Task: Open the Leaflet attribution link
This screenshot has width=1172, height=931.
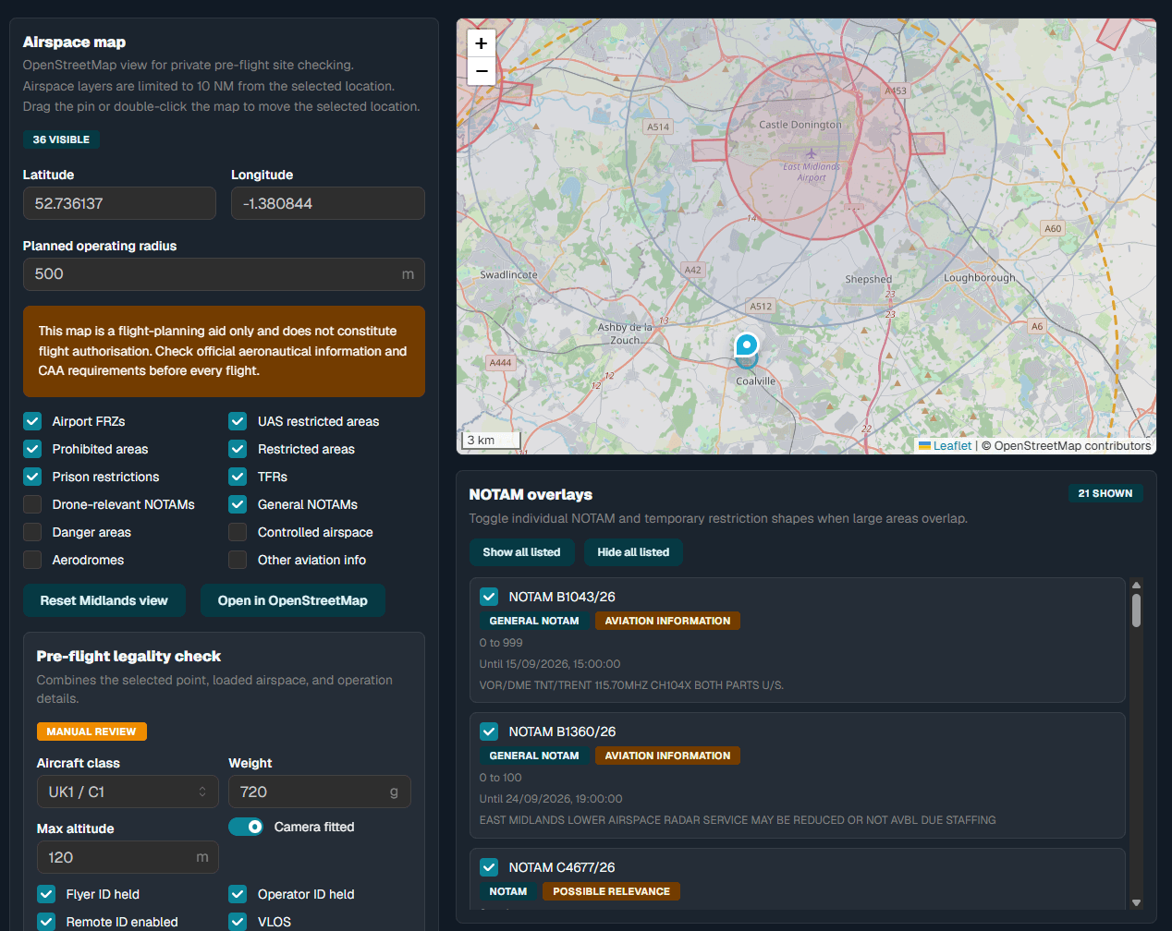Action: (x=952, y=445)
